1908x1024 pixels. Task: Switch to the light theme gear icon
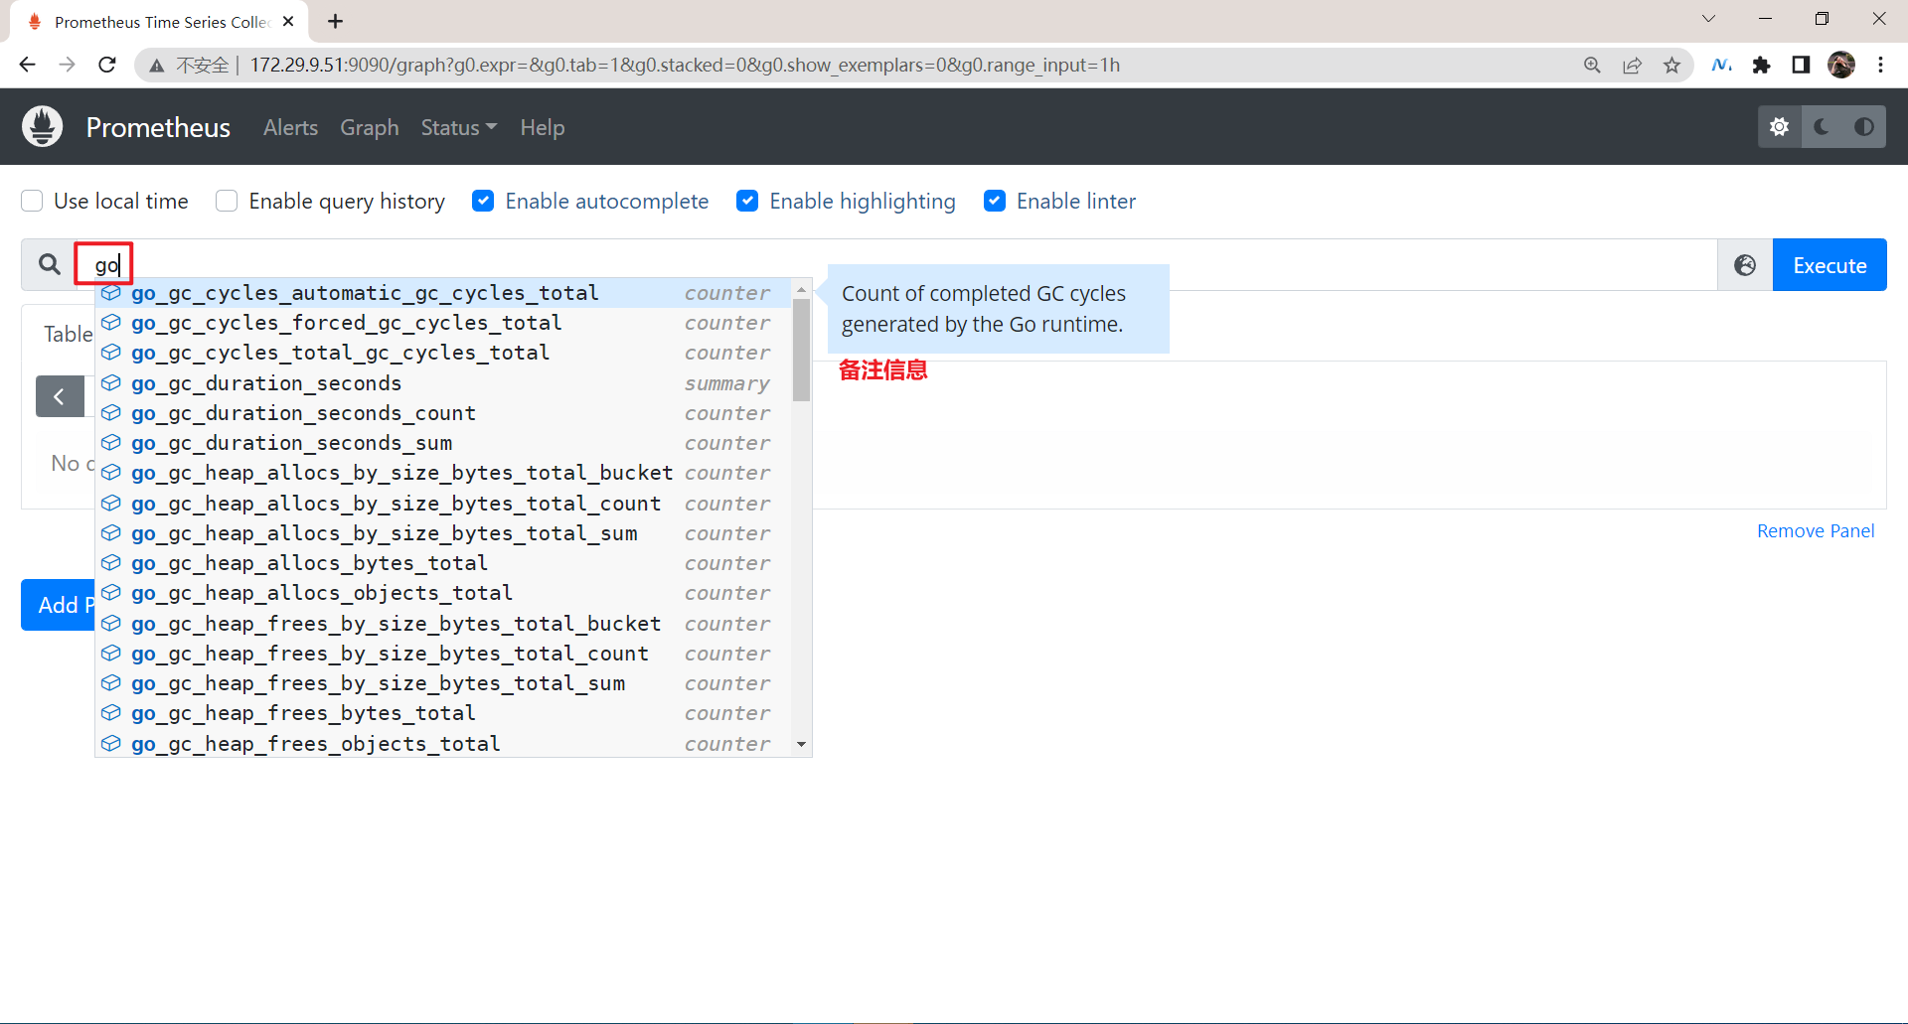click(x=1780, y=127)
